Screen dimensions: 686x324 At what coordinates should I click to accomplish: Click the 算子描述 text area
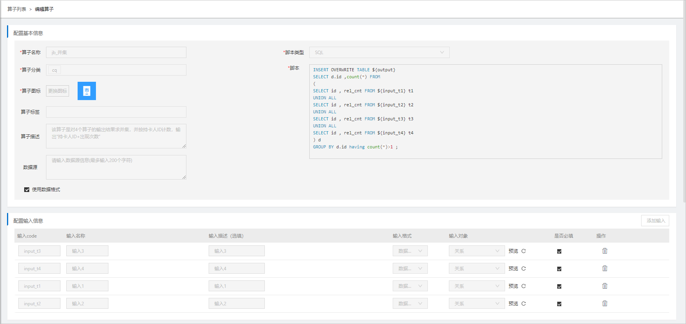(x=116, y=136)
